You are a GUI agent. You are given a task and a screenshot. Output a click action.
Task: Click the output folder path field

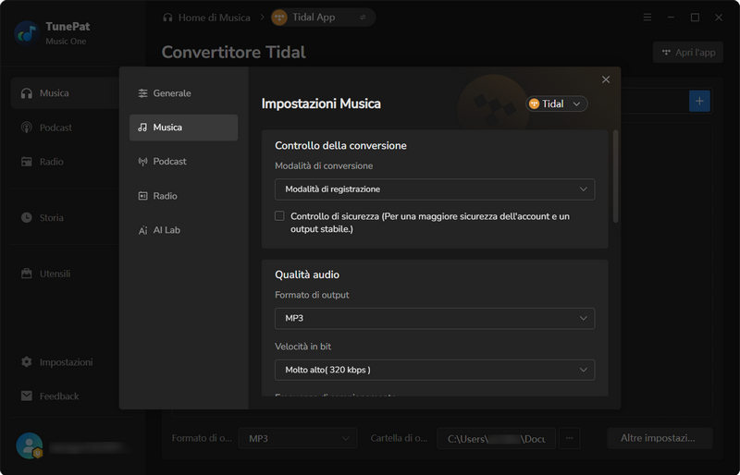click(496, 439)
